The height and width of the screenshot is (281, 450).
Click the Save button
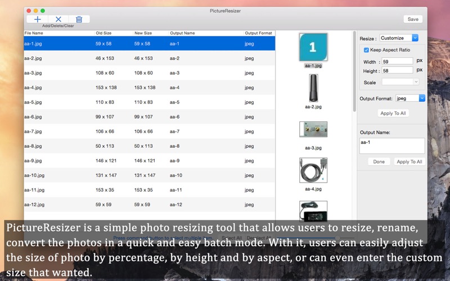click(x=413, y=19)
